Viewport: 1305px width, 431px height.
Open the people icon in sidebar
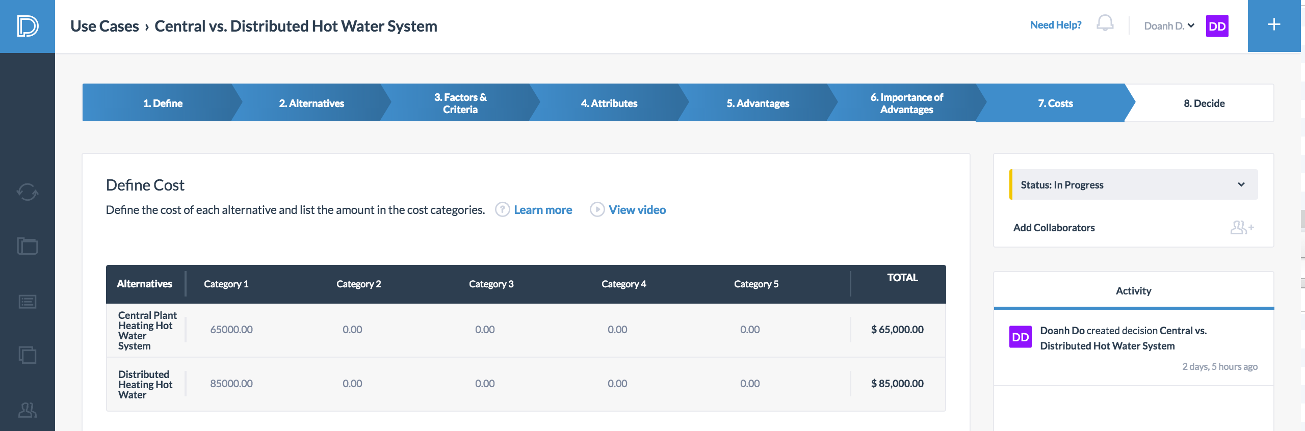(x=28, y=410)
